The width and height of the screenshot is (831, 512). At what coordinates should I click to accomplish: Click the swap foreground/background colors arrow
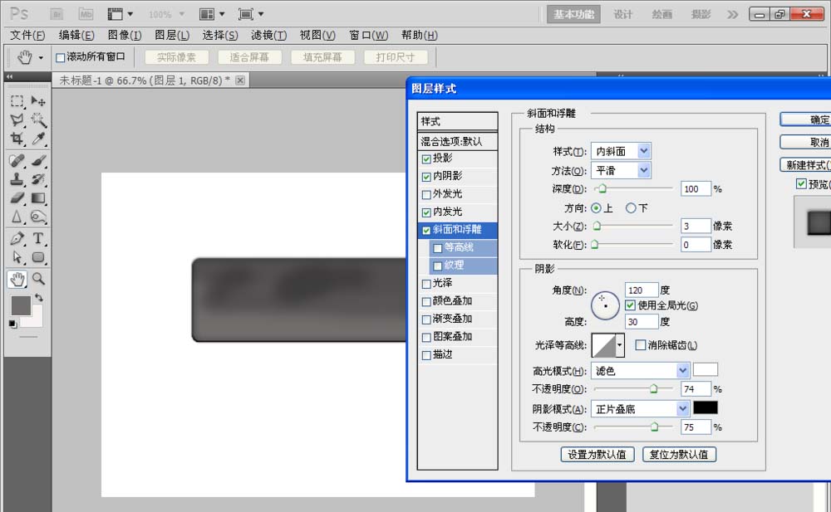[x=38, y=298]
